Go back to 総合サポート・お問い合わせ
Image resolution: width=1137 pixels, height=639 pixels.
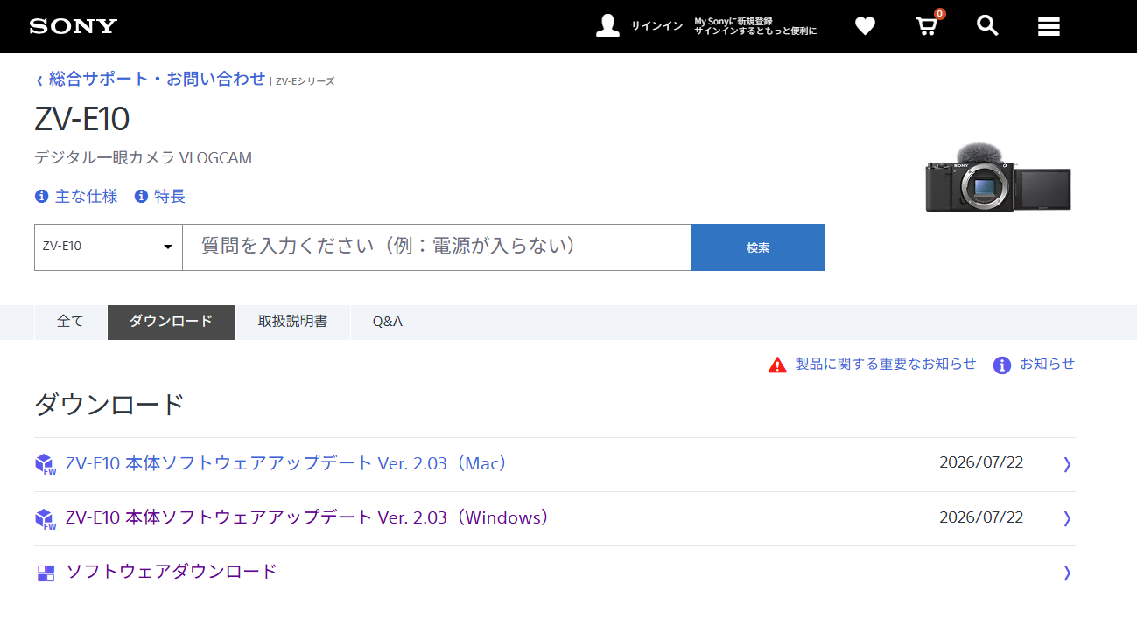pyautogui.click(x=157, y=79)
